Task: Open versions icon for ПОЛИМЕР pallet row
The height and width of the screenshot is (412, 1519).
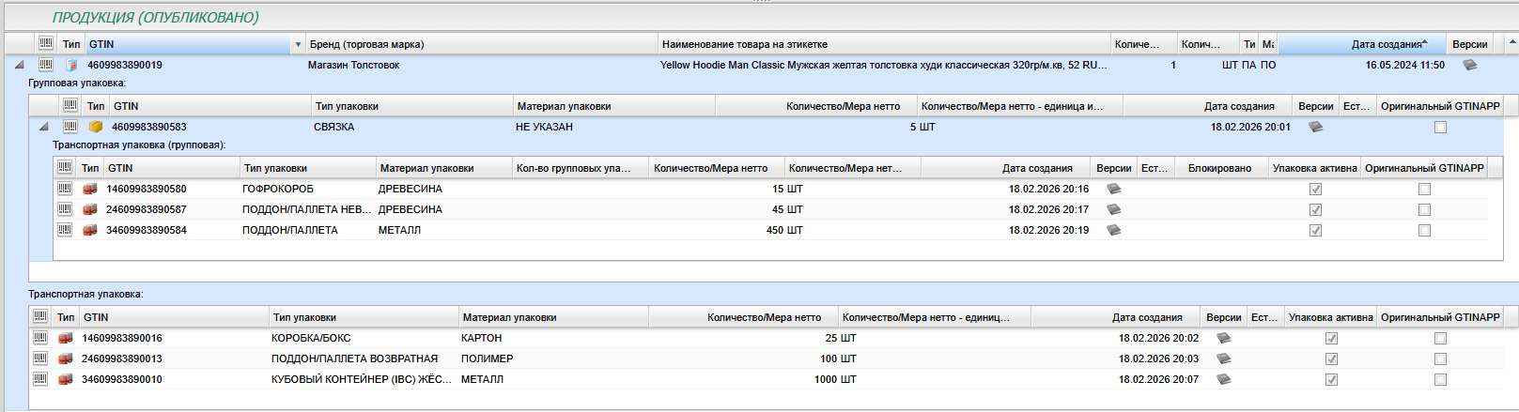Action: tap(1223, 359)
